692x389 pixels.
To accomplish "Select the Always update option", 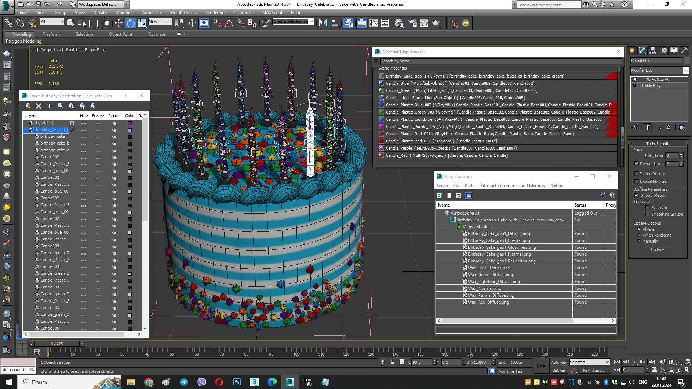I will pyautogui.click(x=639, y=229).
